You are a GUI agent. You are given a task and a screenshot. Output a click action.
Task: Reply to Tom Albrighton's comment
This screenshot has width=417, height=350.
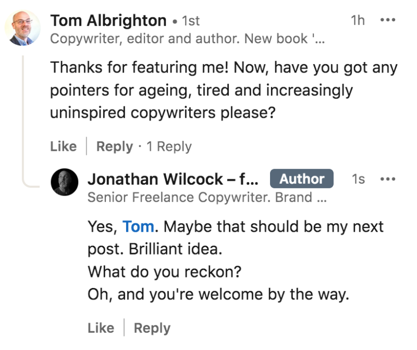click(x=114, y=147)
